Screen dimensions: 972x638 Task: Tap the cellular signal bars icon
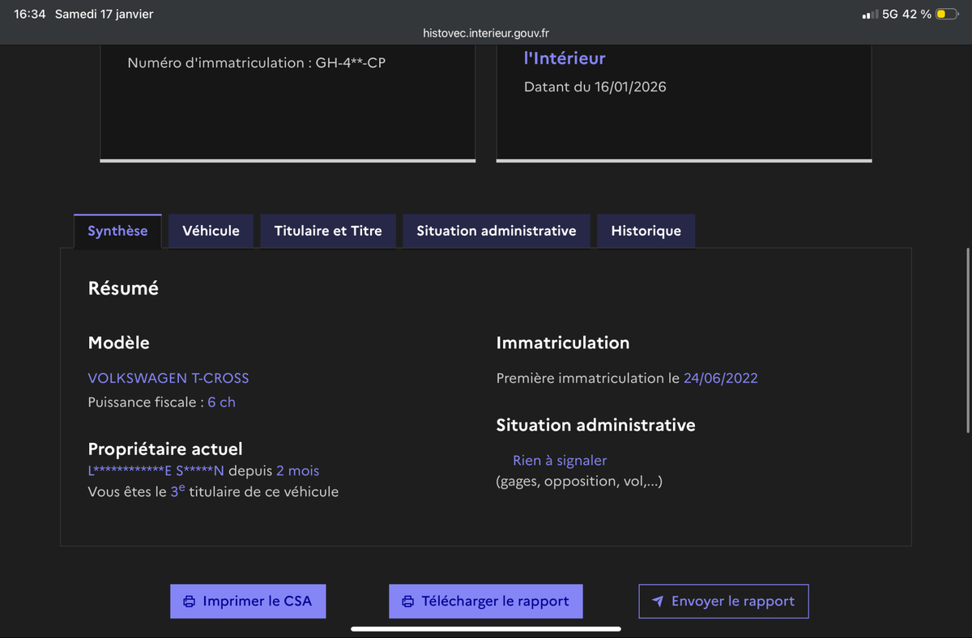[x=870, y=15]
